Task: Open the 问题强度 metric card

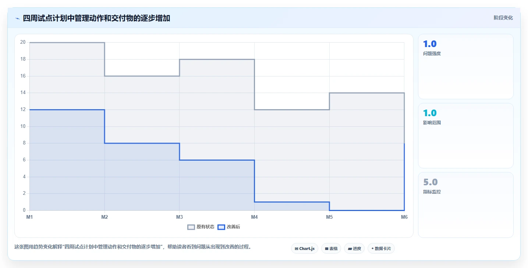Action: (466, 67)
